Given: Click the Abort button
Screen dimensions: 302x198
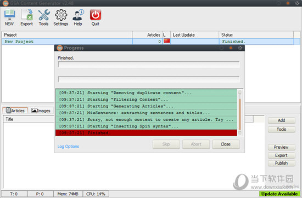Looking at the screenshot, I should [196, 144].
